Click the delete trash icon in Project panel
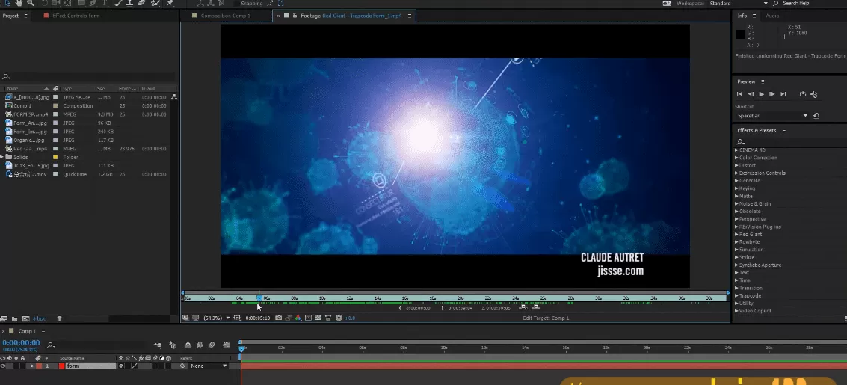Screen dimensions: 847x385 (58, 319)
